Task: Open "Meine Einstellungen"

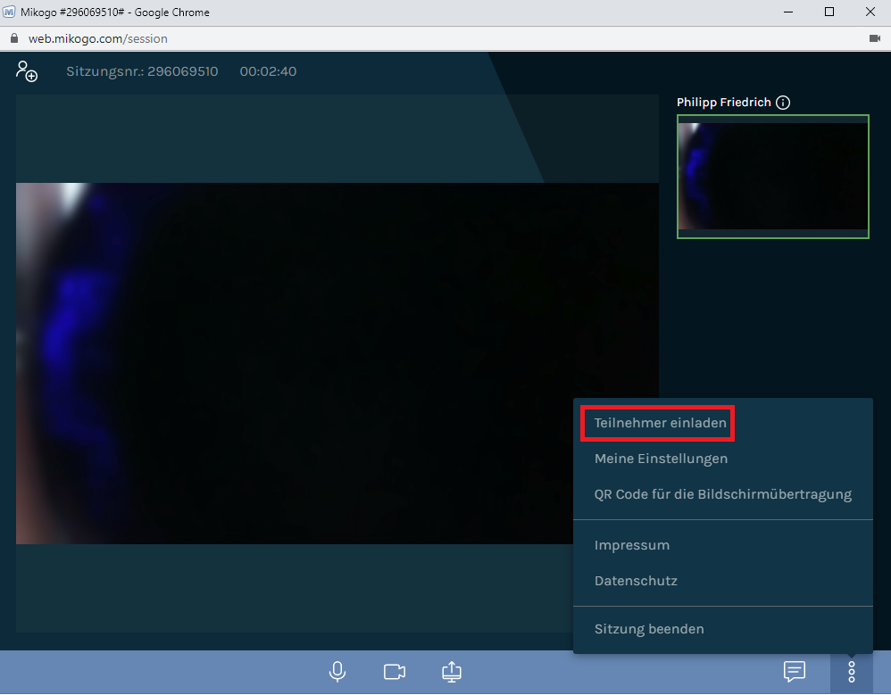Action: point(661,459)
